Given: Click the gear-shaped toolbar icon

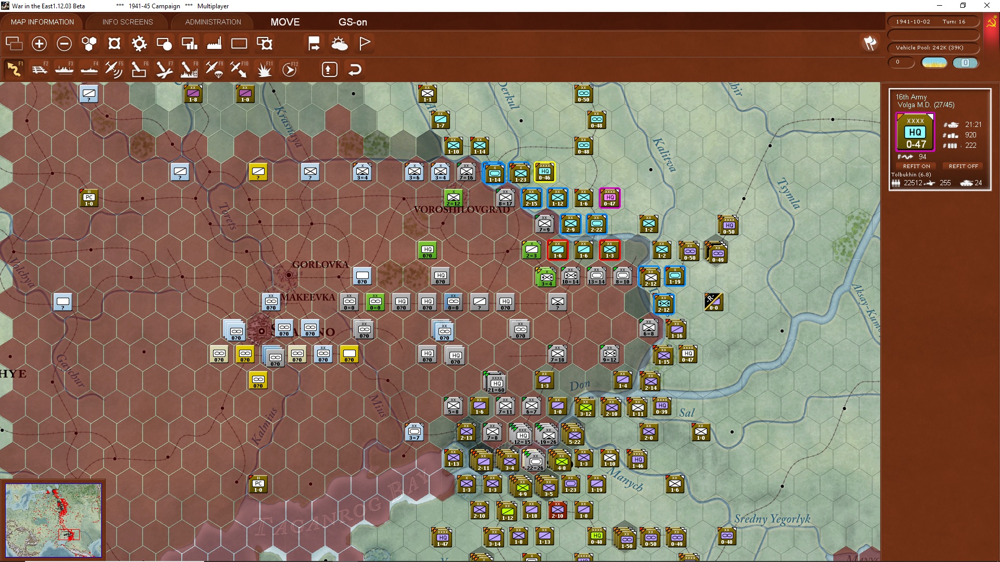Looking at the screenshot, I should 139,44.
